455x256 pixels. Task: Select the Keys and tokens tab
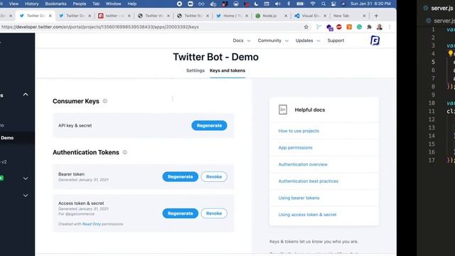(x=227, y=70)
